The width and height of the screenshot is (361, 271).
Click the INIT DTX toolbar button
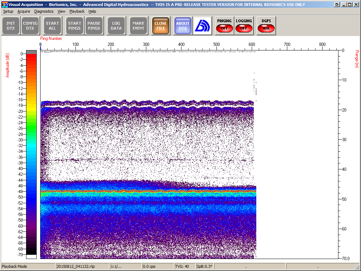click(x=11, y=26)
